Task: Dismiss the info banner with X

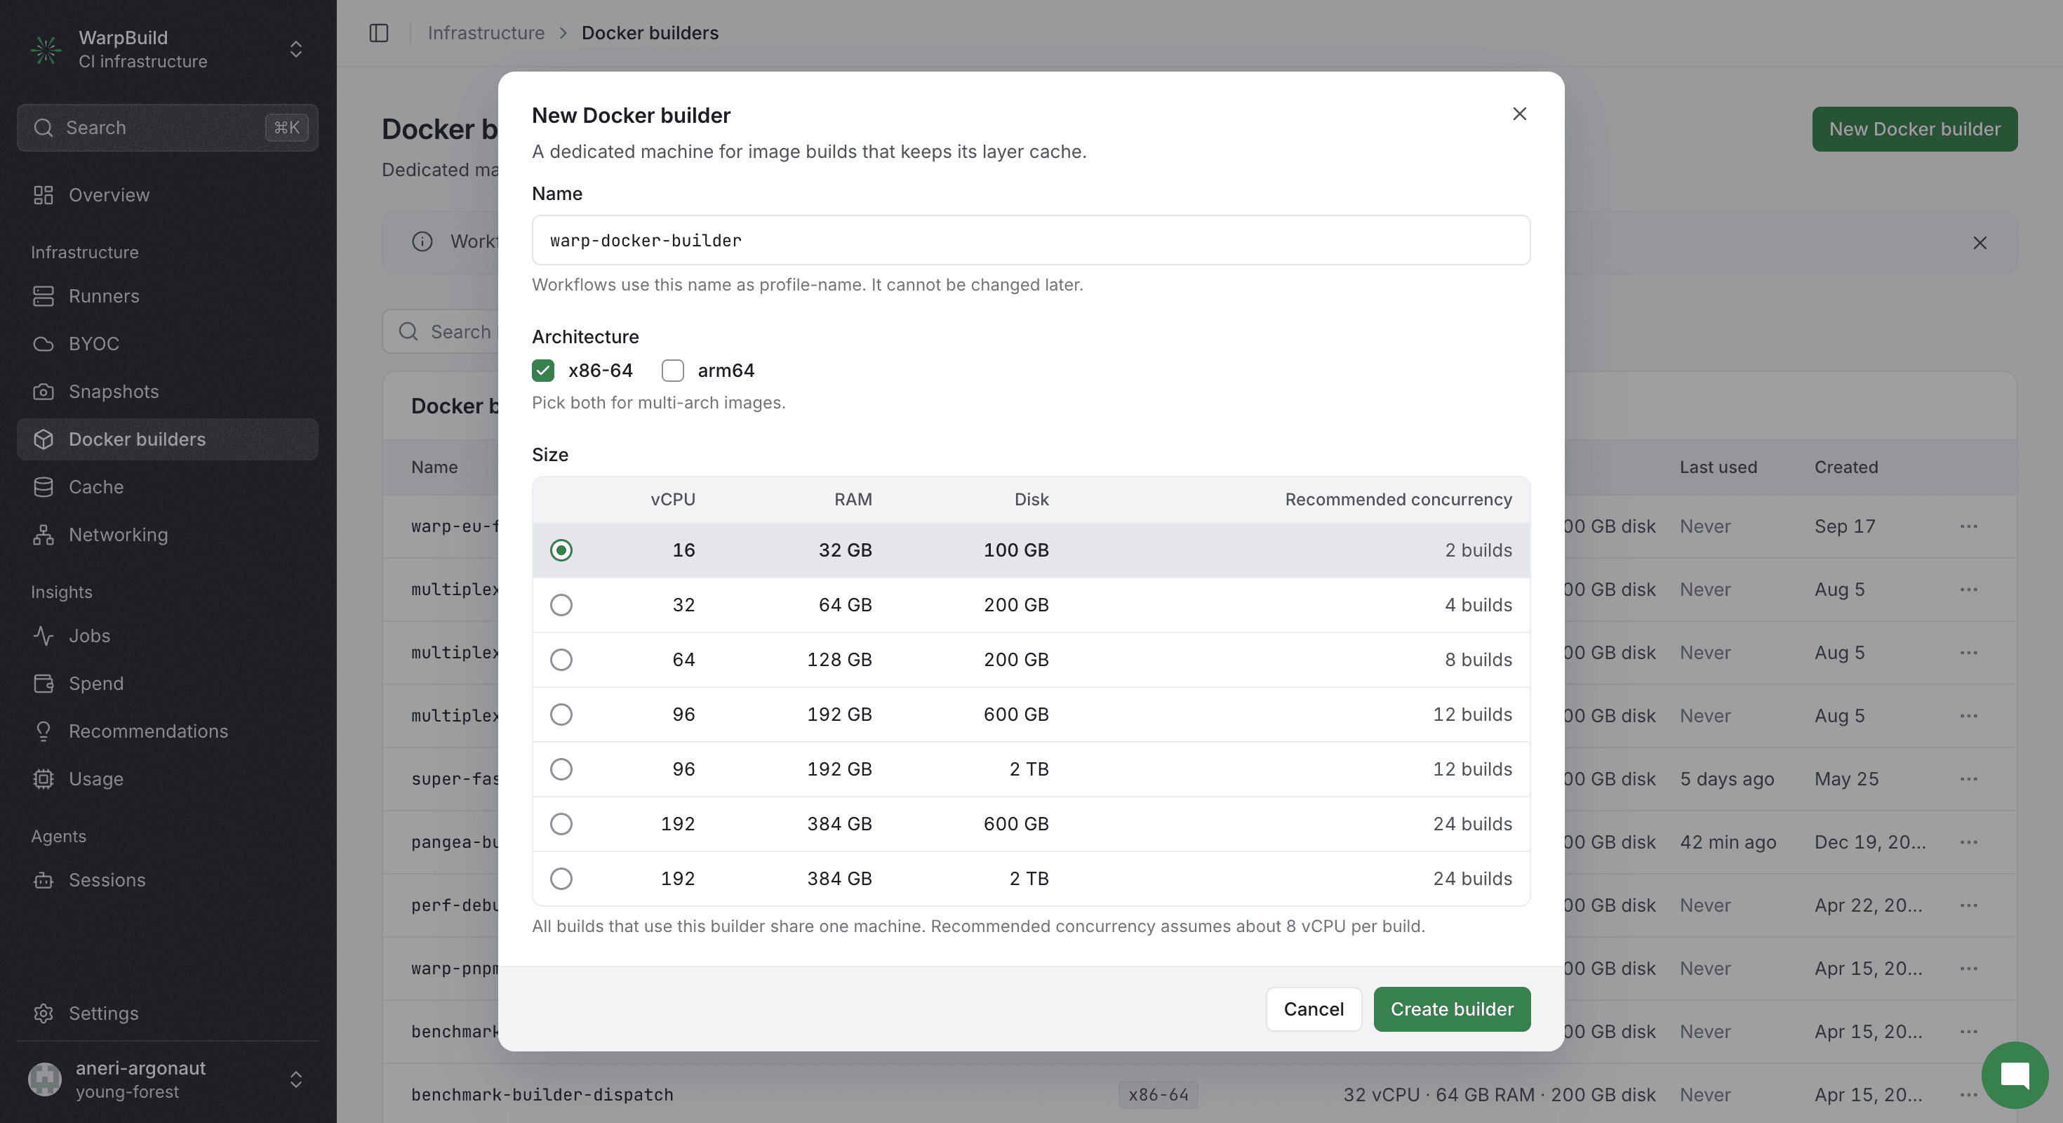Action: tap(1979, 243)
